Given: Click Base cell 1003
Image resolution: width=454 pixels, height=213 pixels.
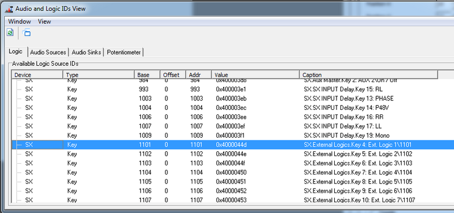Looking at the screenshot, I should click(x=145, y=99).
